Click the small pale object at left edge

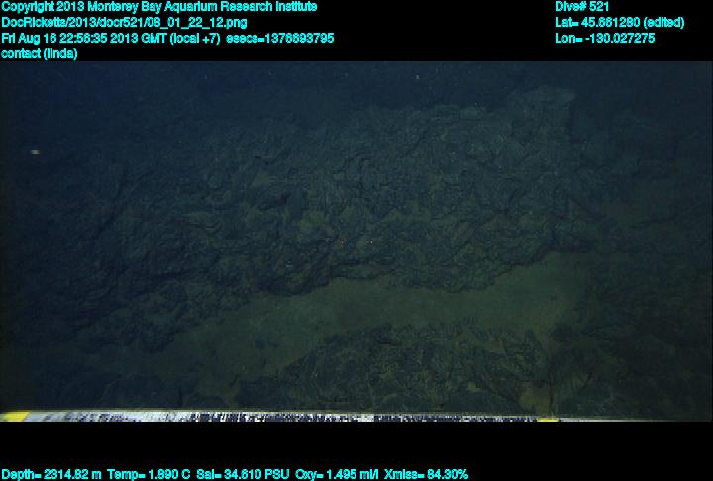pyautogui.click(x=36, y=151)
